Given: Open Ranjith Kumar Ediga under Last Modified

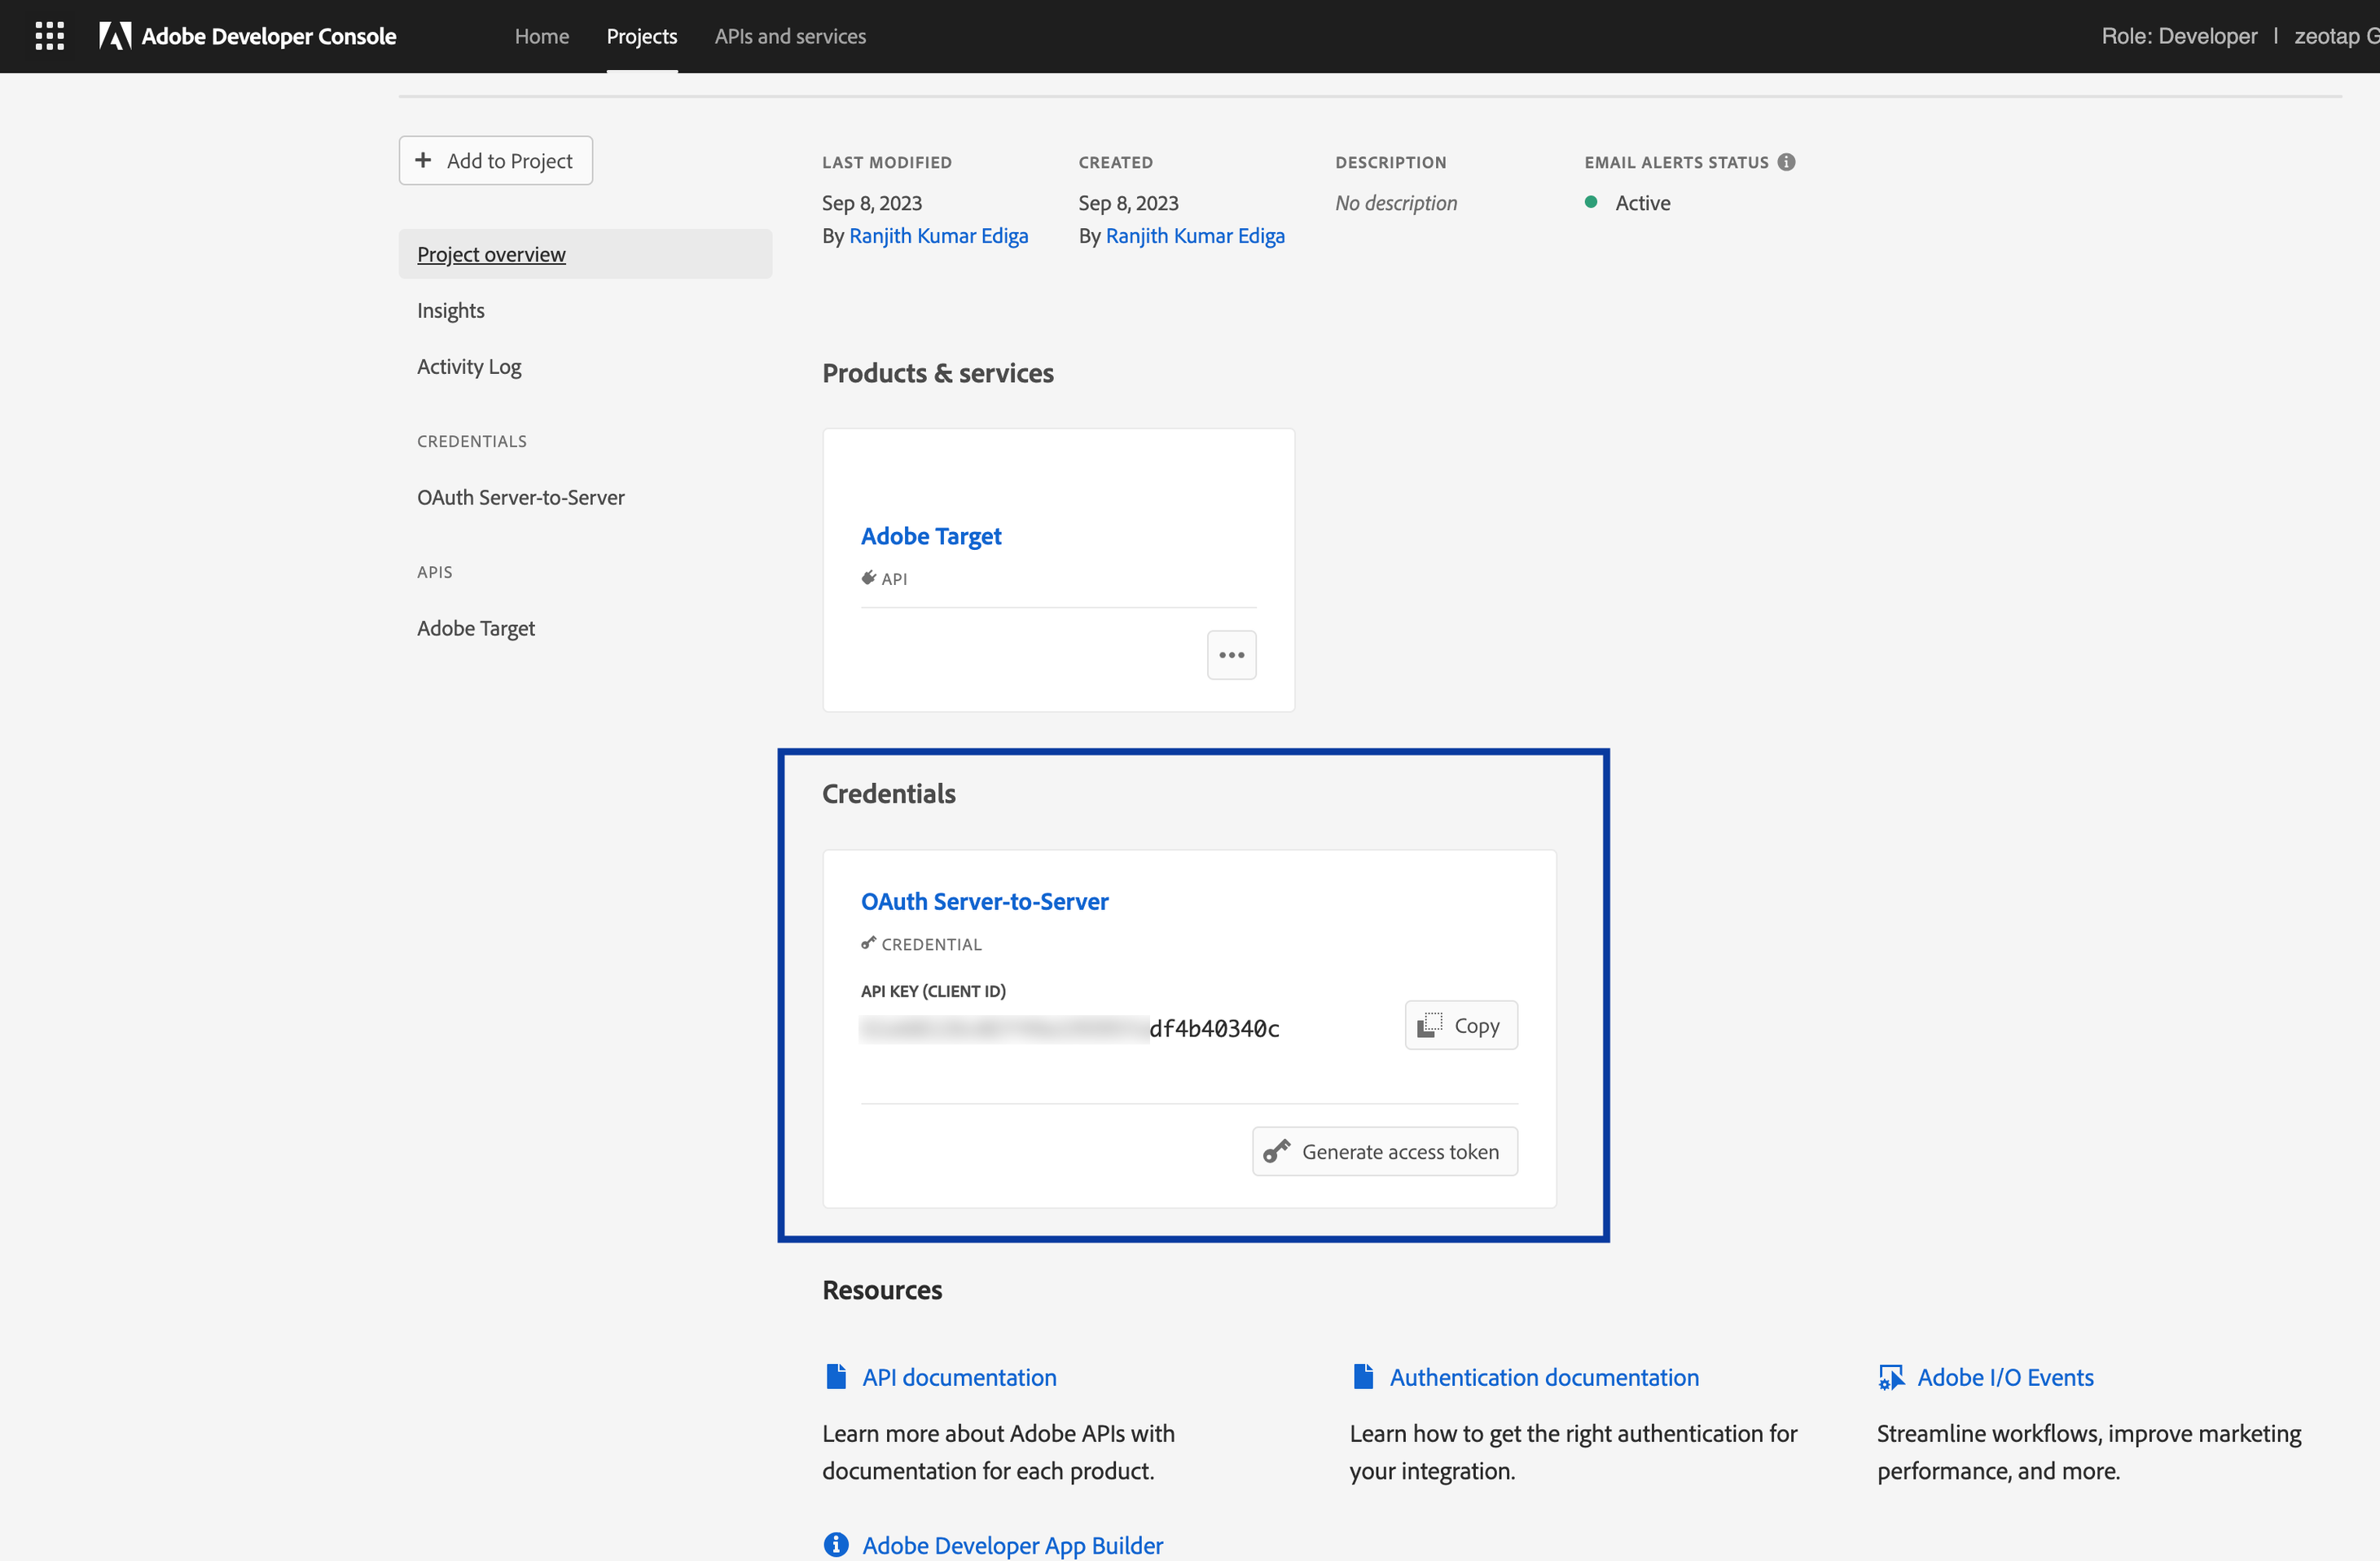Looking at the screenshot, I should click(x=938, y=236).
